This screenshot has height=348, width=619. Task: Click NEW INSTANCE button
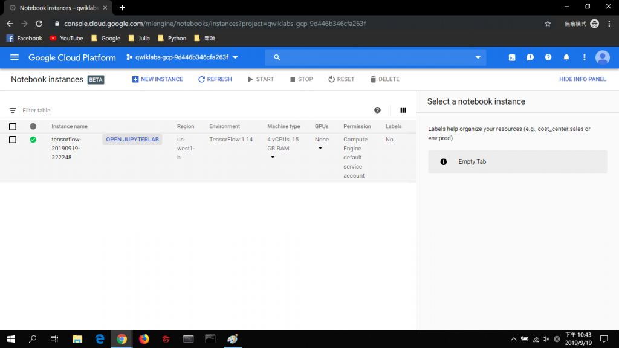tap(158, 79)
